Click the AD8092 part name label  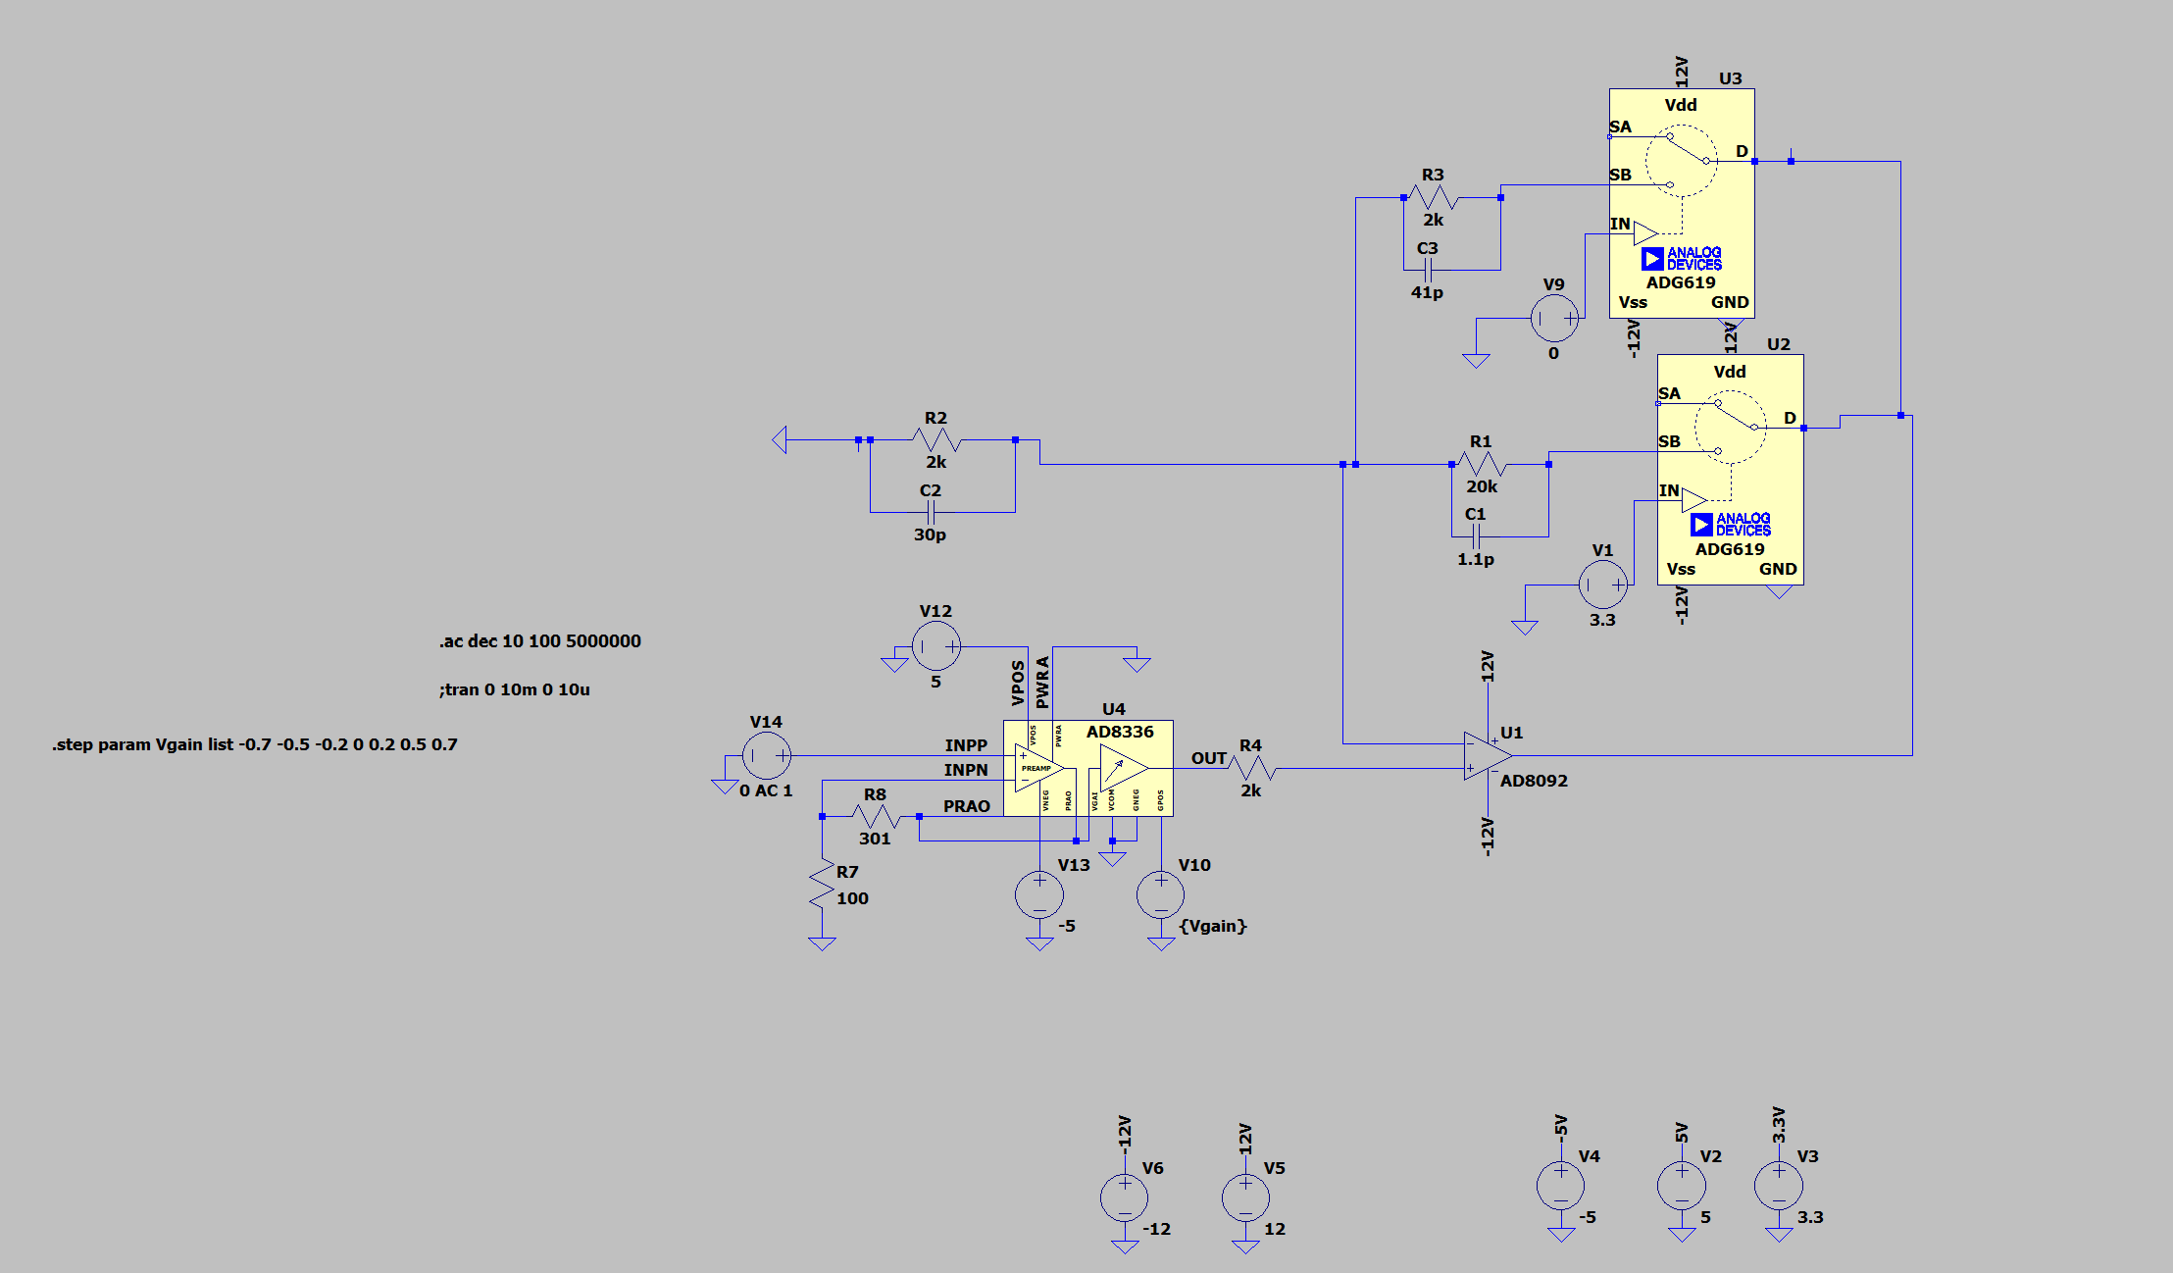click(1534, 781)
